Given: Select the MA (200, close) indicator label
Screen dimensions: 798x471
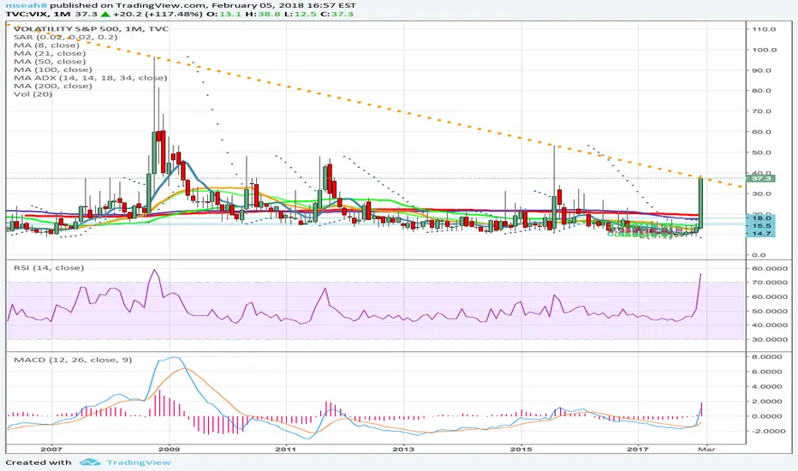Looking at the screenshot, I should click(53, 86).
